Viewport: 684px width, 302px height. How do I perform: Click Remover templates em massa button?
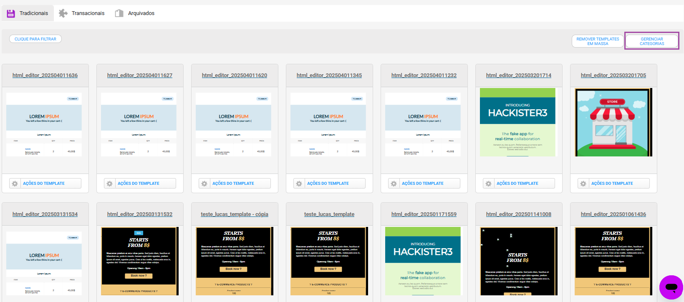point(598,41)
